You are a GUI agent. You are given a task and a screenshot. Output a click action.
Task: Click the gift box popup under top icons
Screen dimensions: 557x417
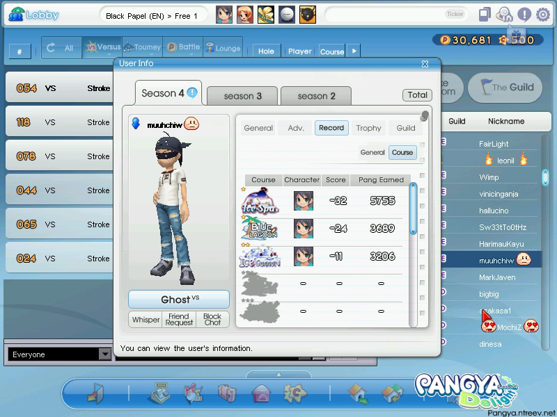(x=516, y=34)
